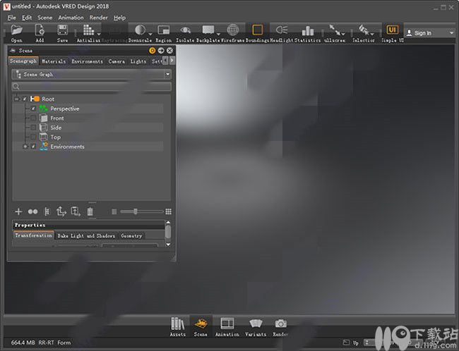Toggle the Backplate toolbar icon
Image resolution: width=459 pixels, height=351 pixels.
[208, 30]
